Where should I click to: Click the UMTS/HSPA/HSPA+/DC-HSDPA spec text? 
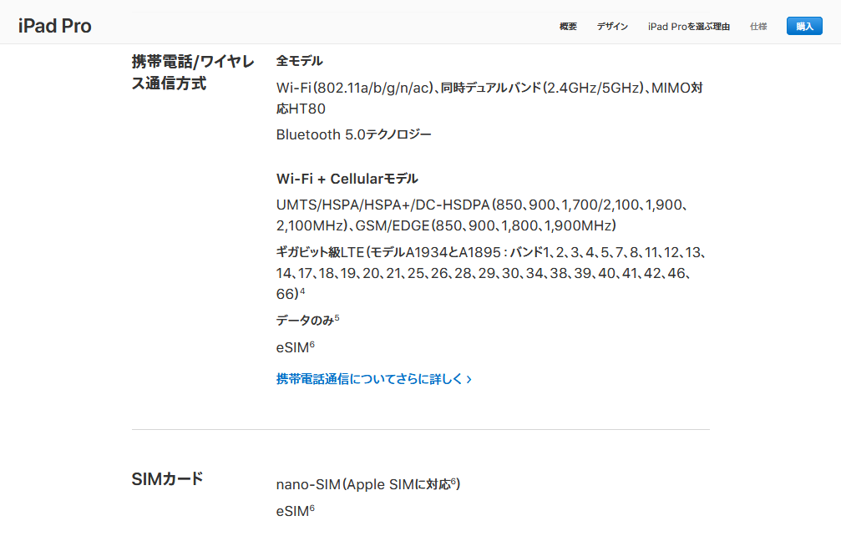(x=482, y=215)
